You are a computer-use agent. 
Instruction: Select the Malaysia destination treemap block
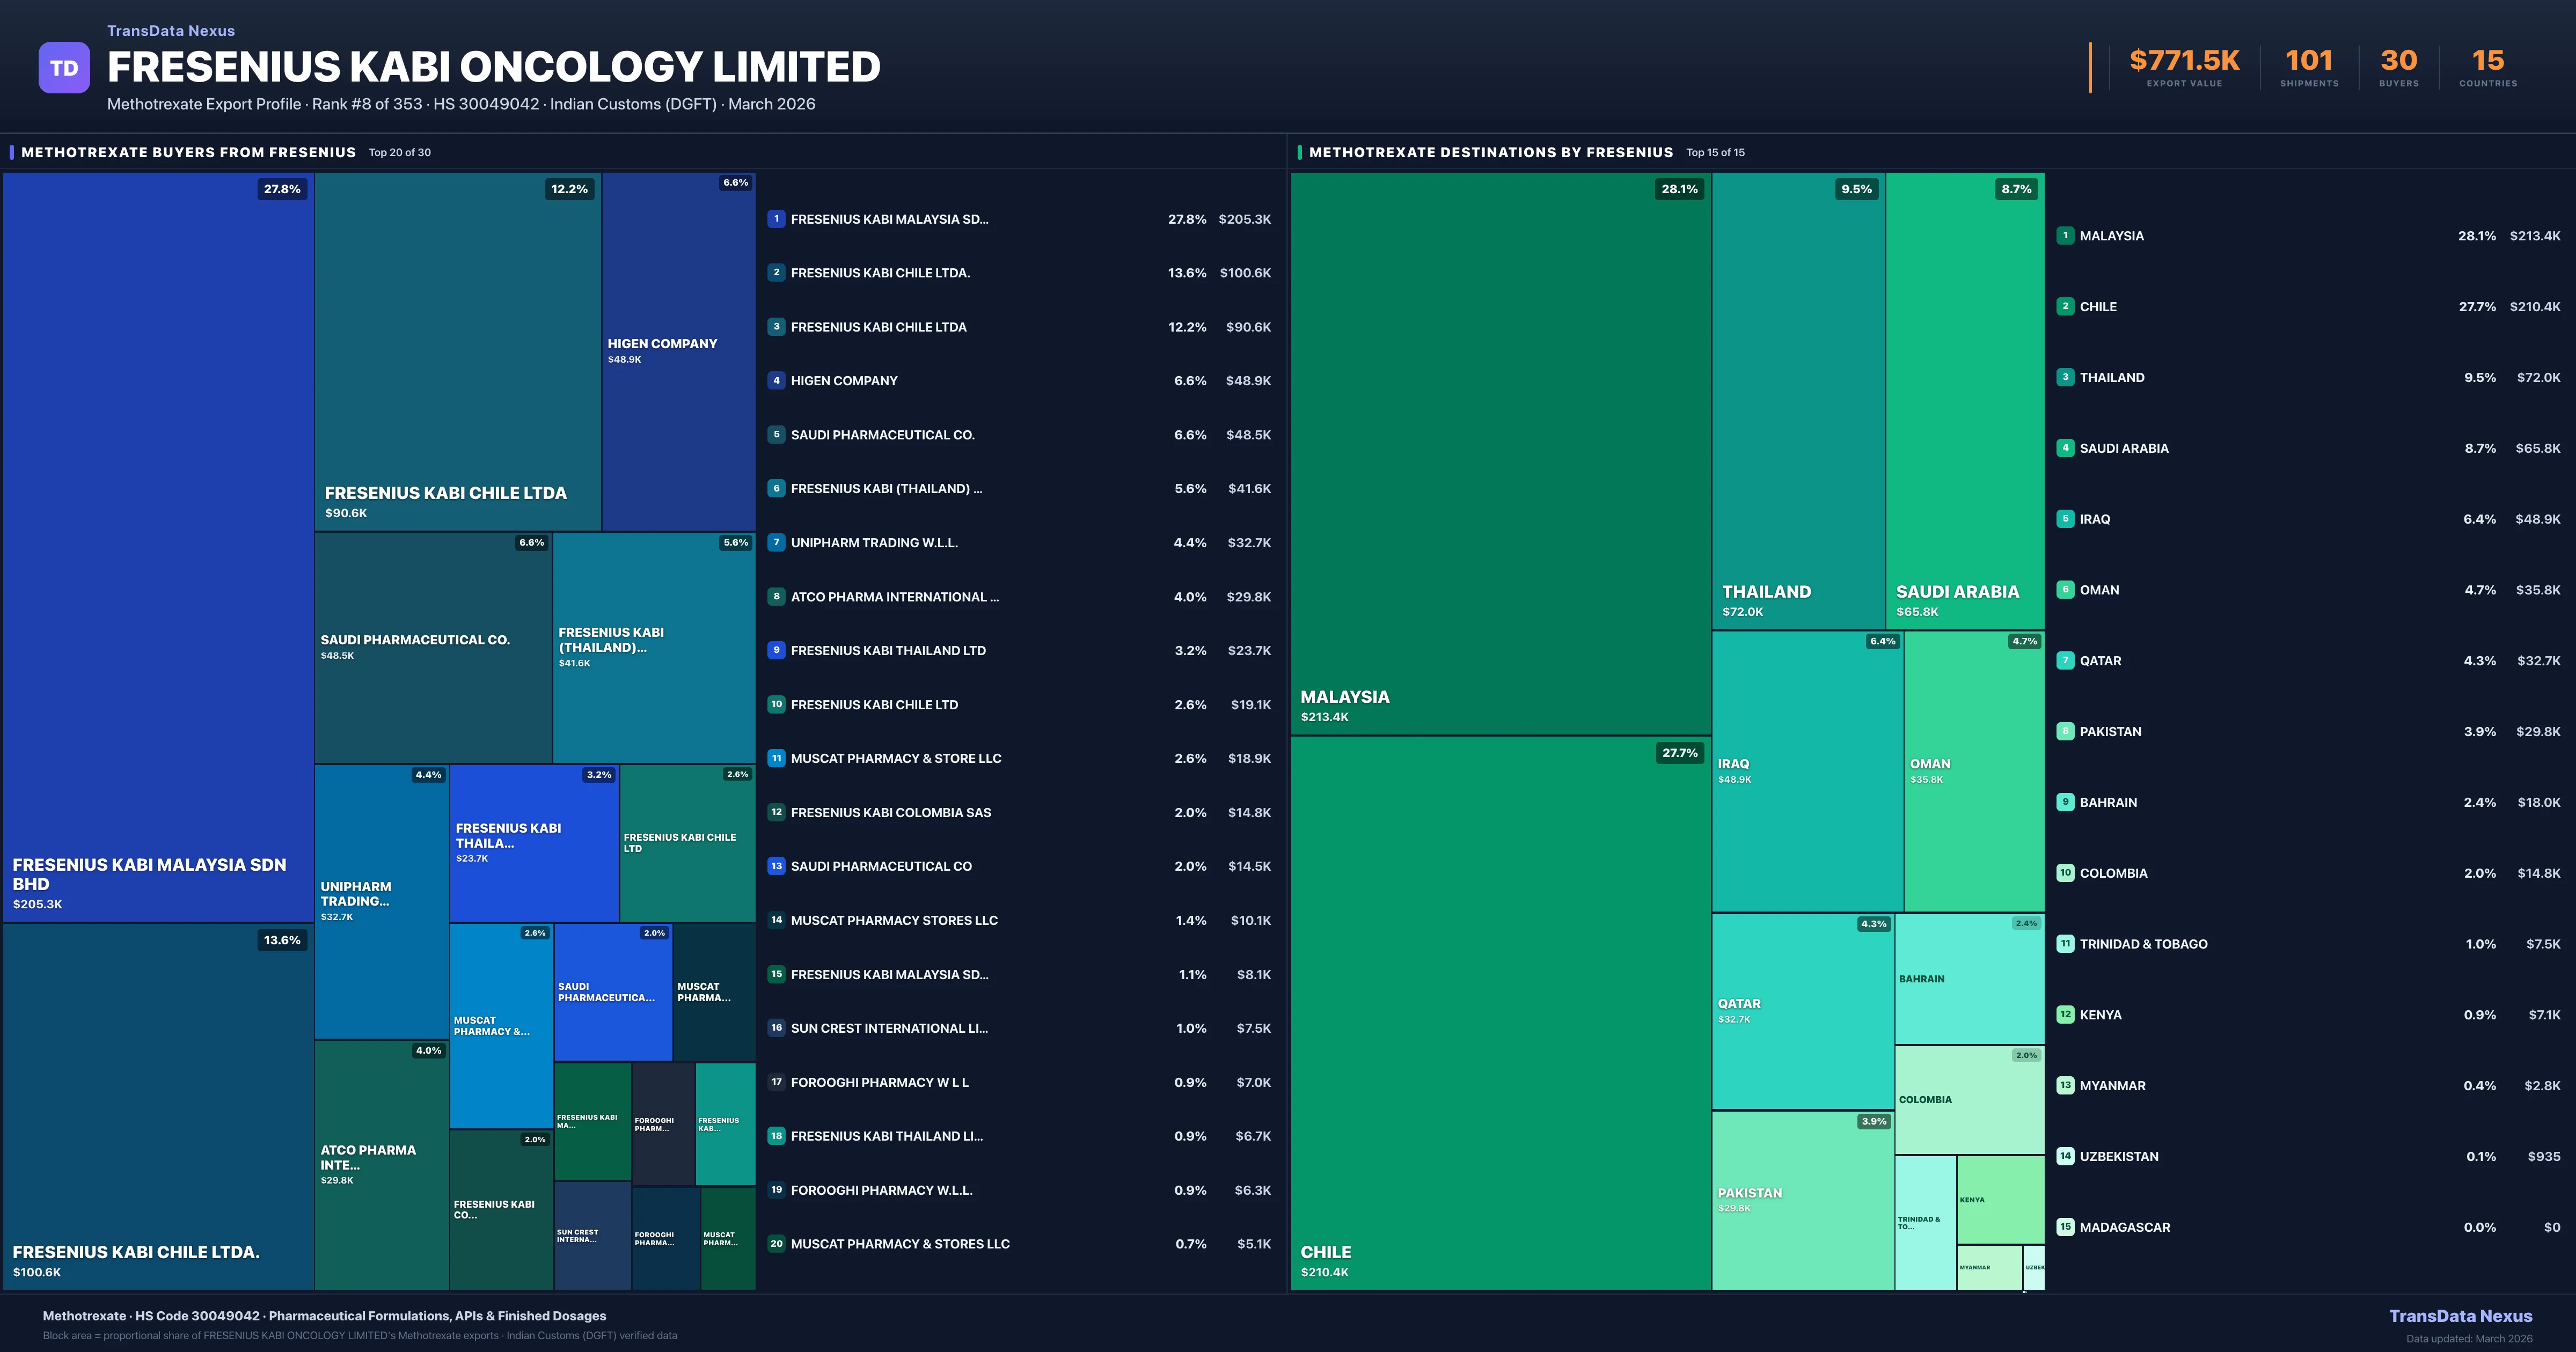tap(1500, 453)
